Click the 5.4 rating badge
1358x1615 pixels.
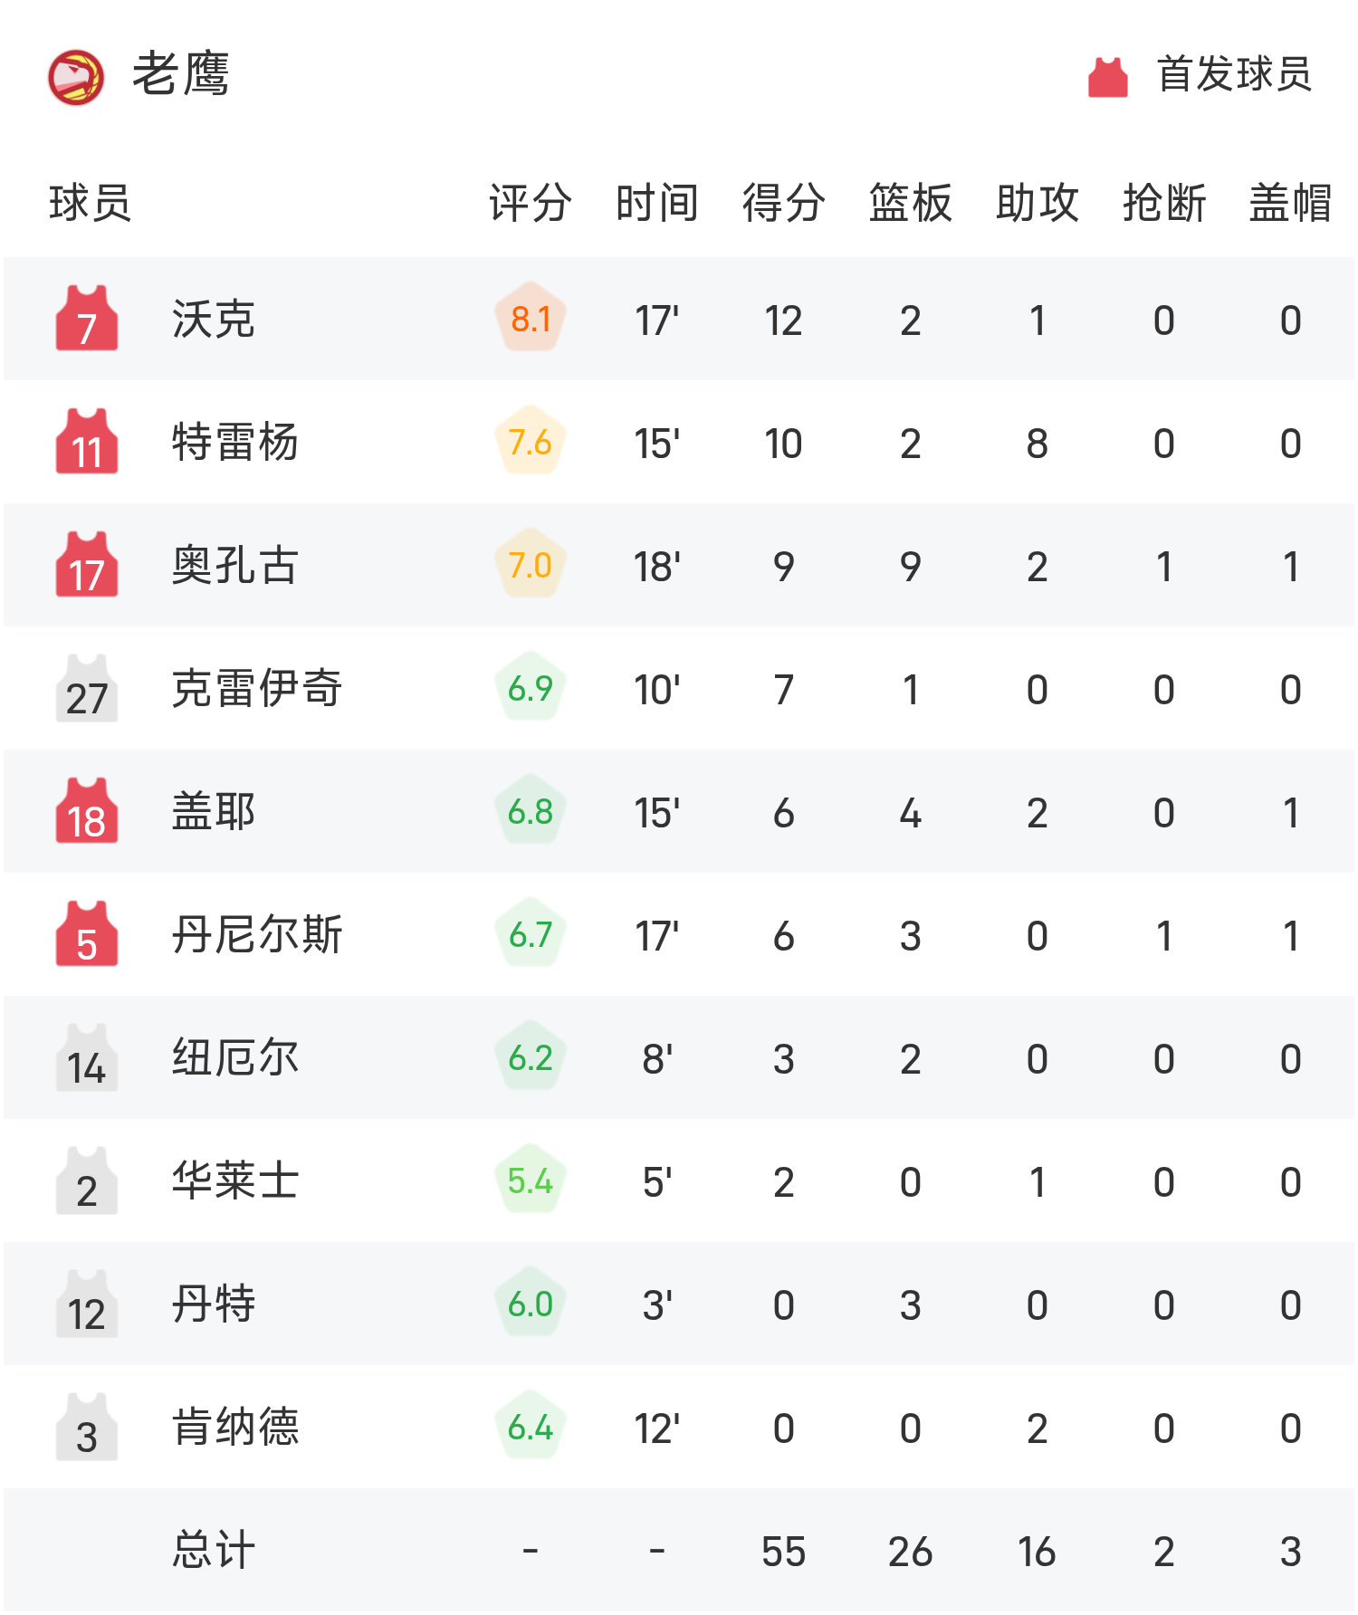[x=531, y=1181]
